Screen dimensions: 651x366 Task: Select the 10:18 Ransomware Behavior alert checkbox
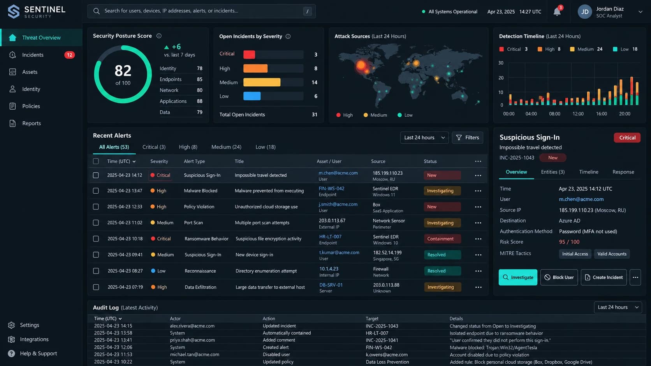[x=96, y=239]
